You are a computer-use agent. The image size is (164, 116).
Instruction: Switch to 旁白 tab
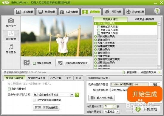(x=69, y=78)
